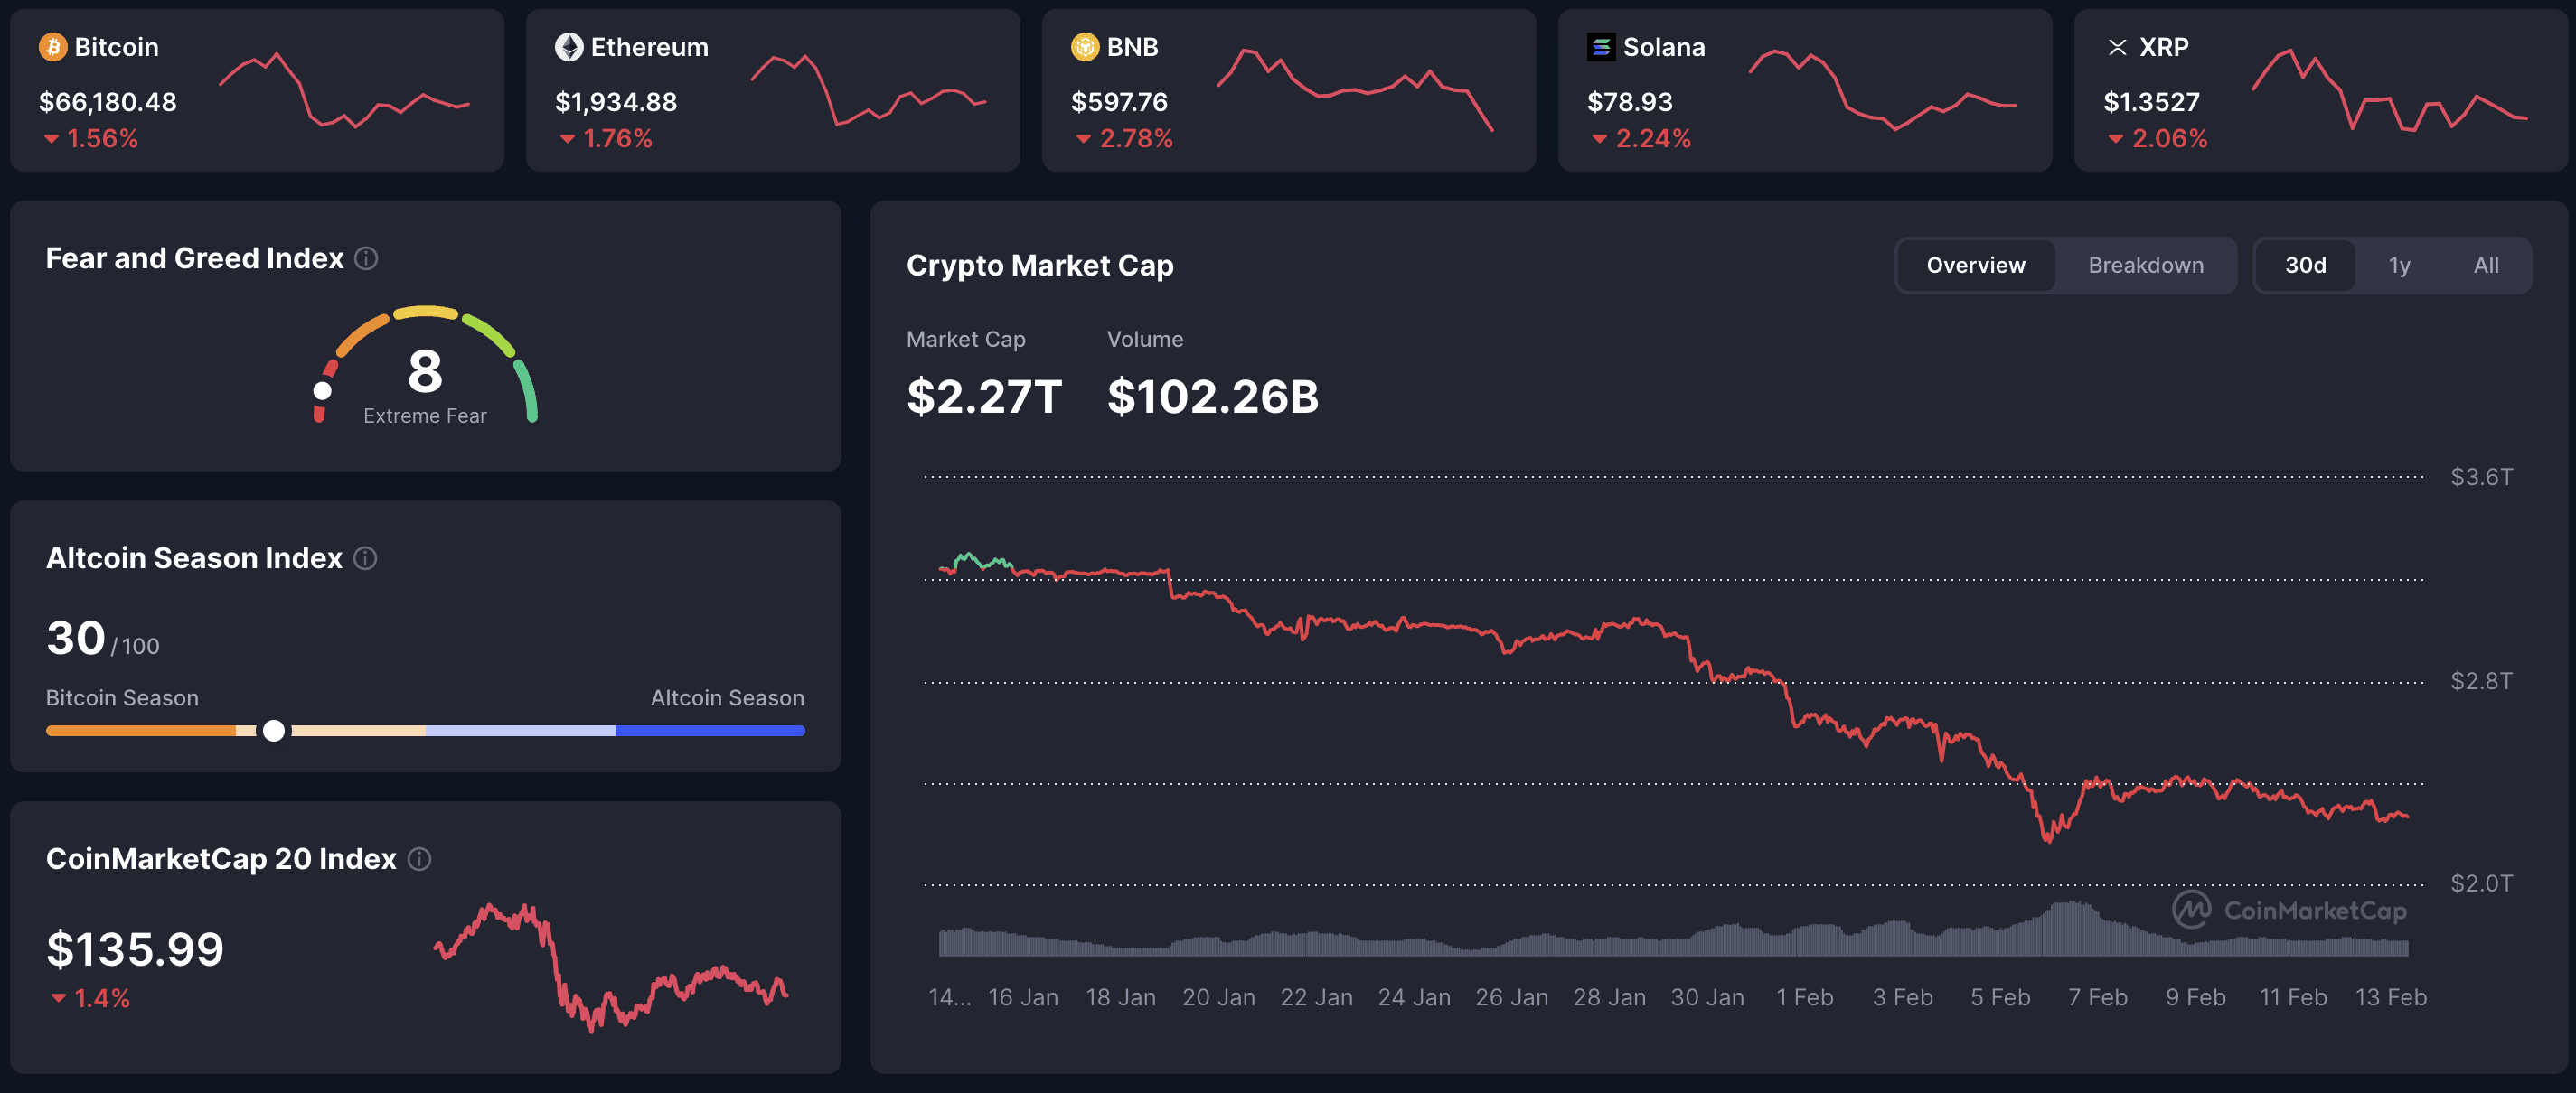
Task: Open the Bitcoin price card
Action: pos(255,90)
